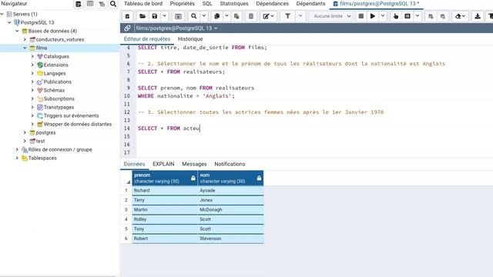Switch to the Propriétés tab

click(183, 4)
